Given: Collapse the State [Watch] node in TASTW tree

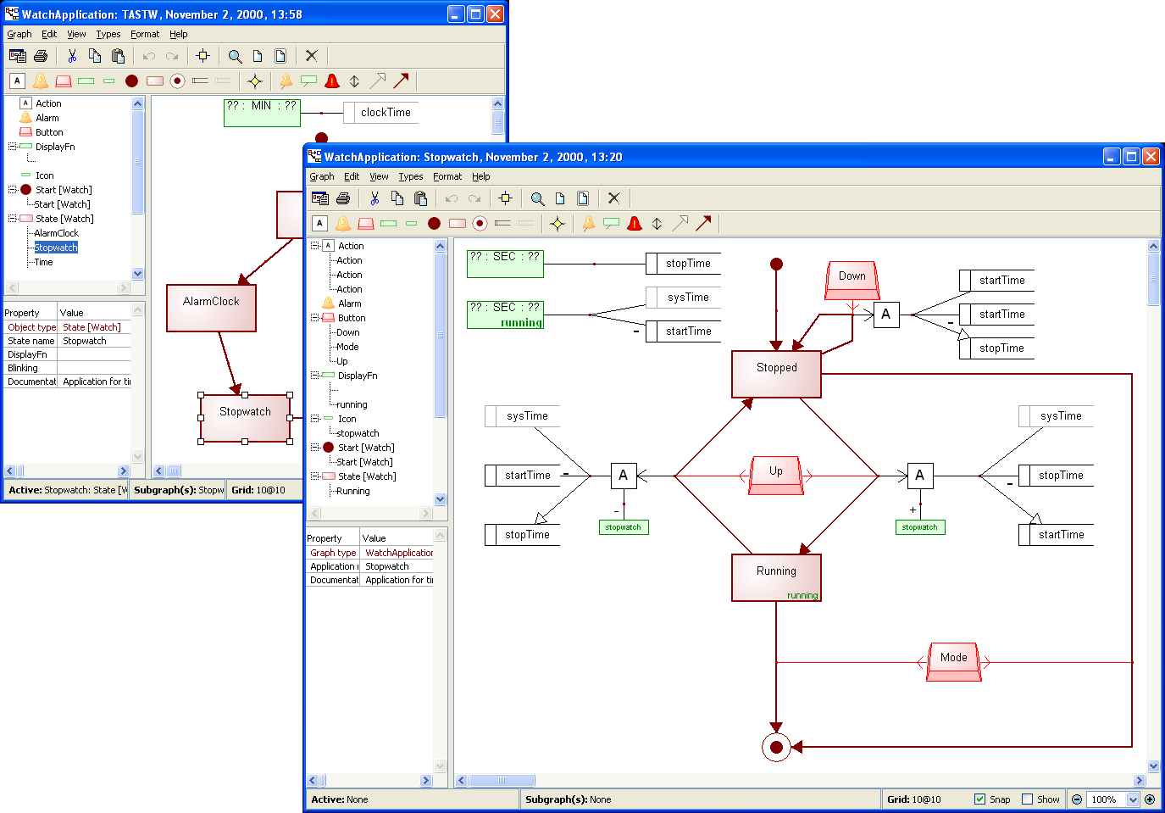Looking at the screenshot, I should point(13,219).
